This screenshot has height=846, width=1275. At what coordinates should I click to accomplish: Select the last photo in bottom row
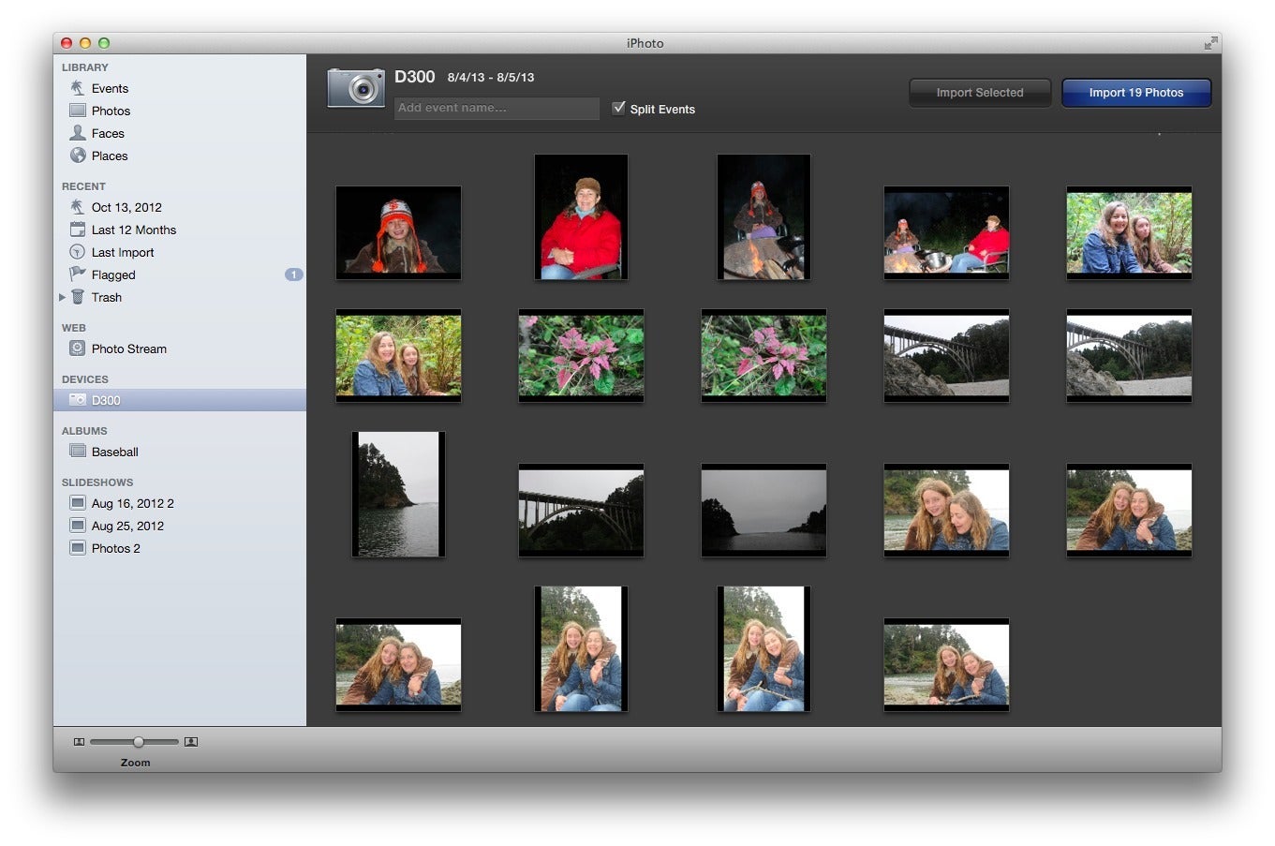[946, 665]
